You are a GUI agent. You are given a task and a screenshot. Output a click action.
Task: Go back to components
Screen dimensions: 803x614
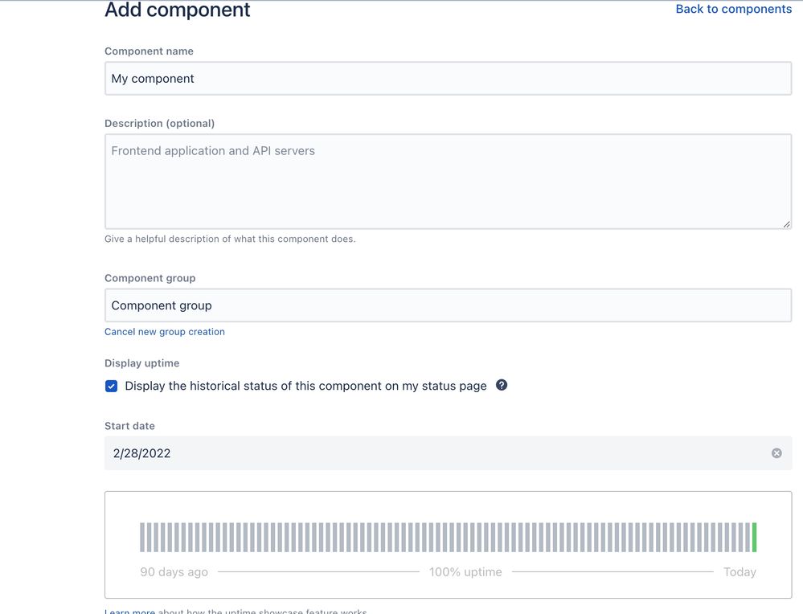coord(733,9)
